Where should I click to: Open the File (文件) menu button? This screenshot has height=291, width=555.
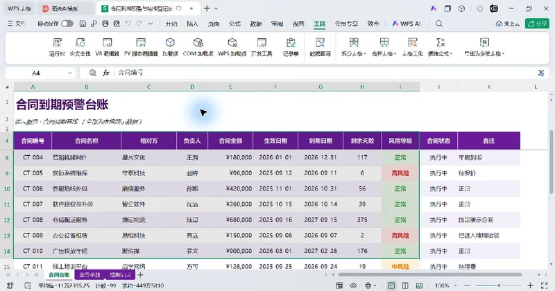(16, 24)
